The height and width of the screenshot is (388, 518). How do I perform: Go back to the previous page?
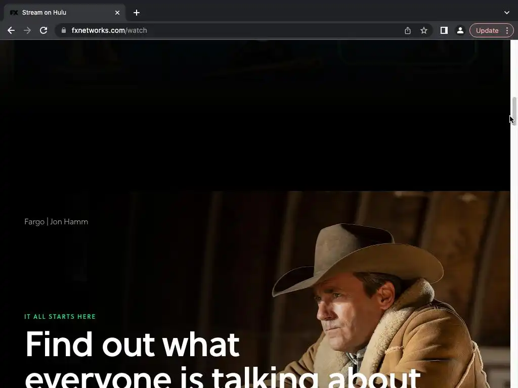click(x=11, y=30)
